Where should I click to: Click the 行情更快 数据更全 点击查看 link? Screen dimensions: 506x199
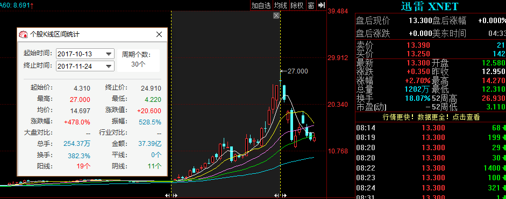431,117
